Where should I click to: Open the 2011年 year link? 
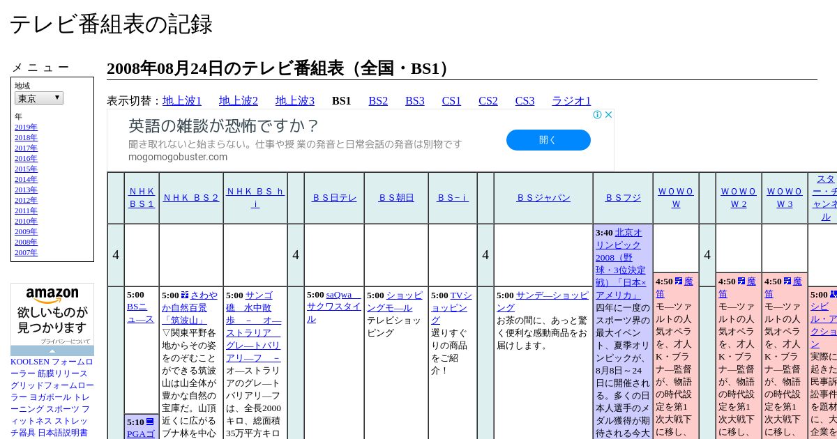coord(26,210)
